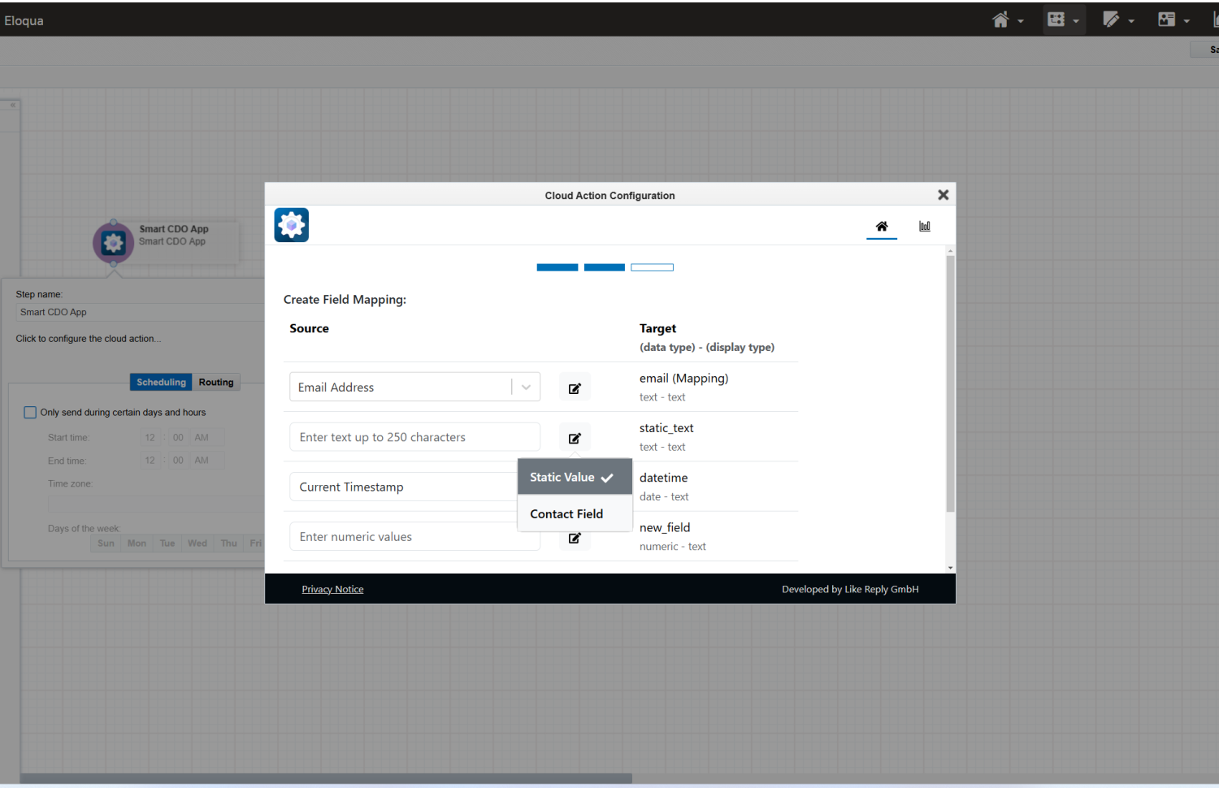Image resolution: width=1219 pixels, height=788 pixels.
Task: Switch to the Routing tab
Action: [216, 383]
